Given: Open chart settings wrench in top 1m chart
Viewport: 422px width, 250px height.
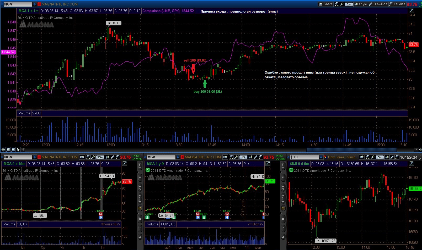Looking at the screenshot, I should (341, 4).
